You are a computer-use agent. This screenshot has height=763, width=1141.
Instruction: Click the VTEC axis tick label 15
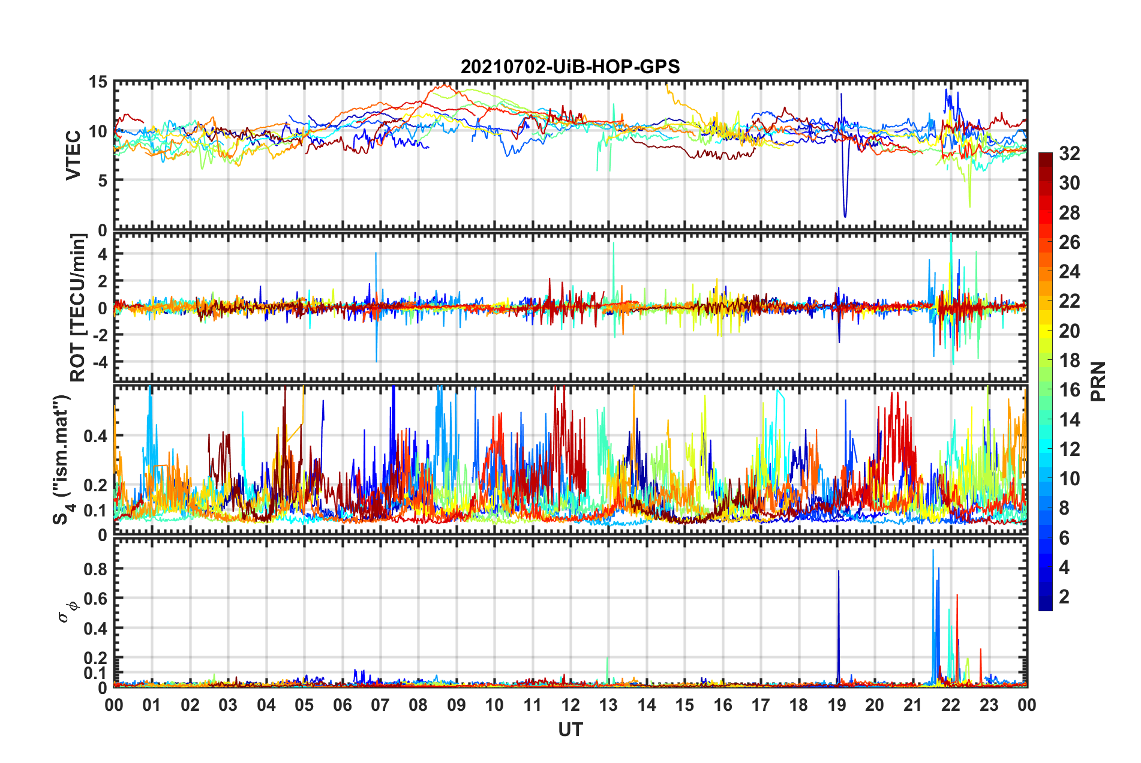coord(98,82)
